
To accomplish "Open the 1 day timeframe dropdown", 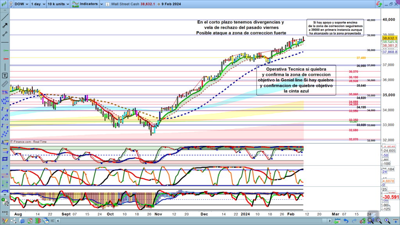I will pyautogui.click(x=37, y=4).
